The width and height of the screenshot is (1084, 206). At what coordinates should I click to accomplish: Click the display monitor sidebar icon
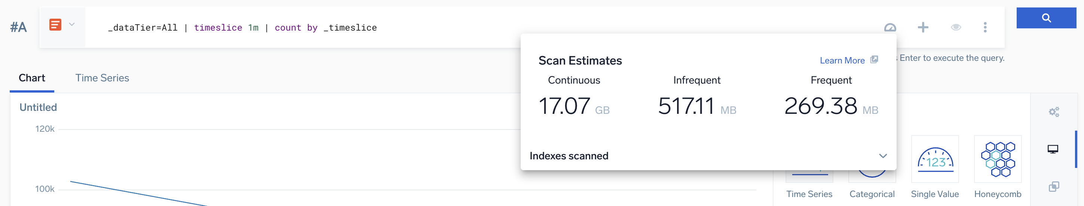(x=1053, y=149)
